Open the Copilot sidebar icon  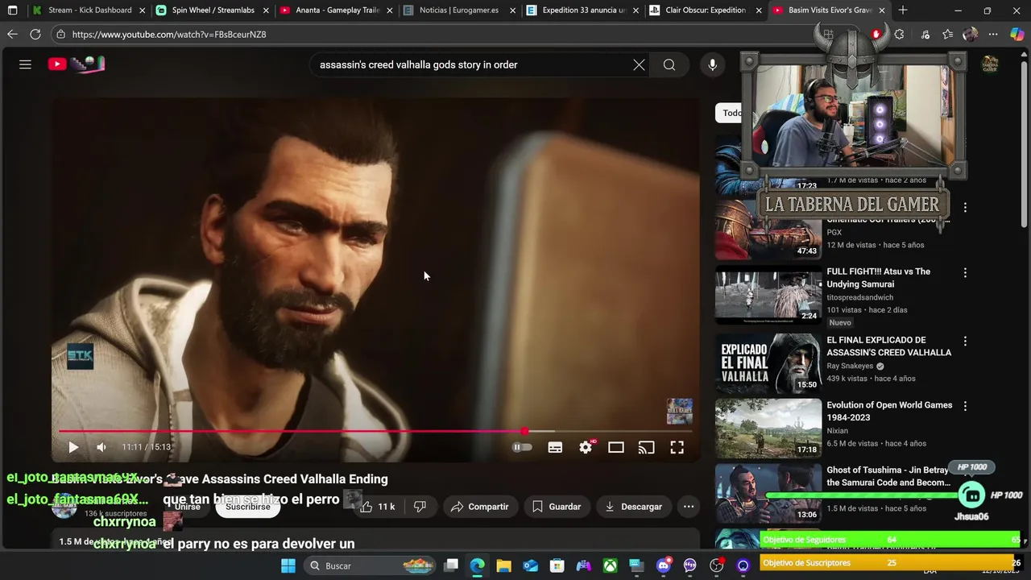point(1017,35)
